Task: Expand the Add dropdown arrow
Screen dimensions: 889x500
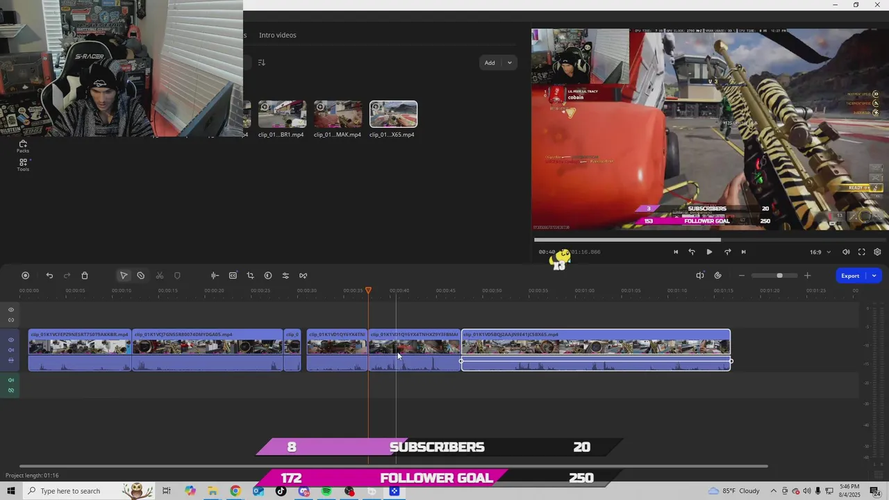Action: coord(510,62)
